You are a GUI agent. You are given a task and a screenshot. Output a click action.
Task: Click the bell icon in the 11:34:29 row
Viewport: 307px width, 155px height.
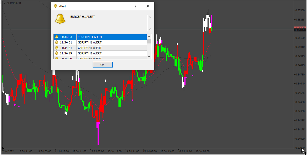click(57, 53)
